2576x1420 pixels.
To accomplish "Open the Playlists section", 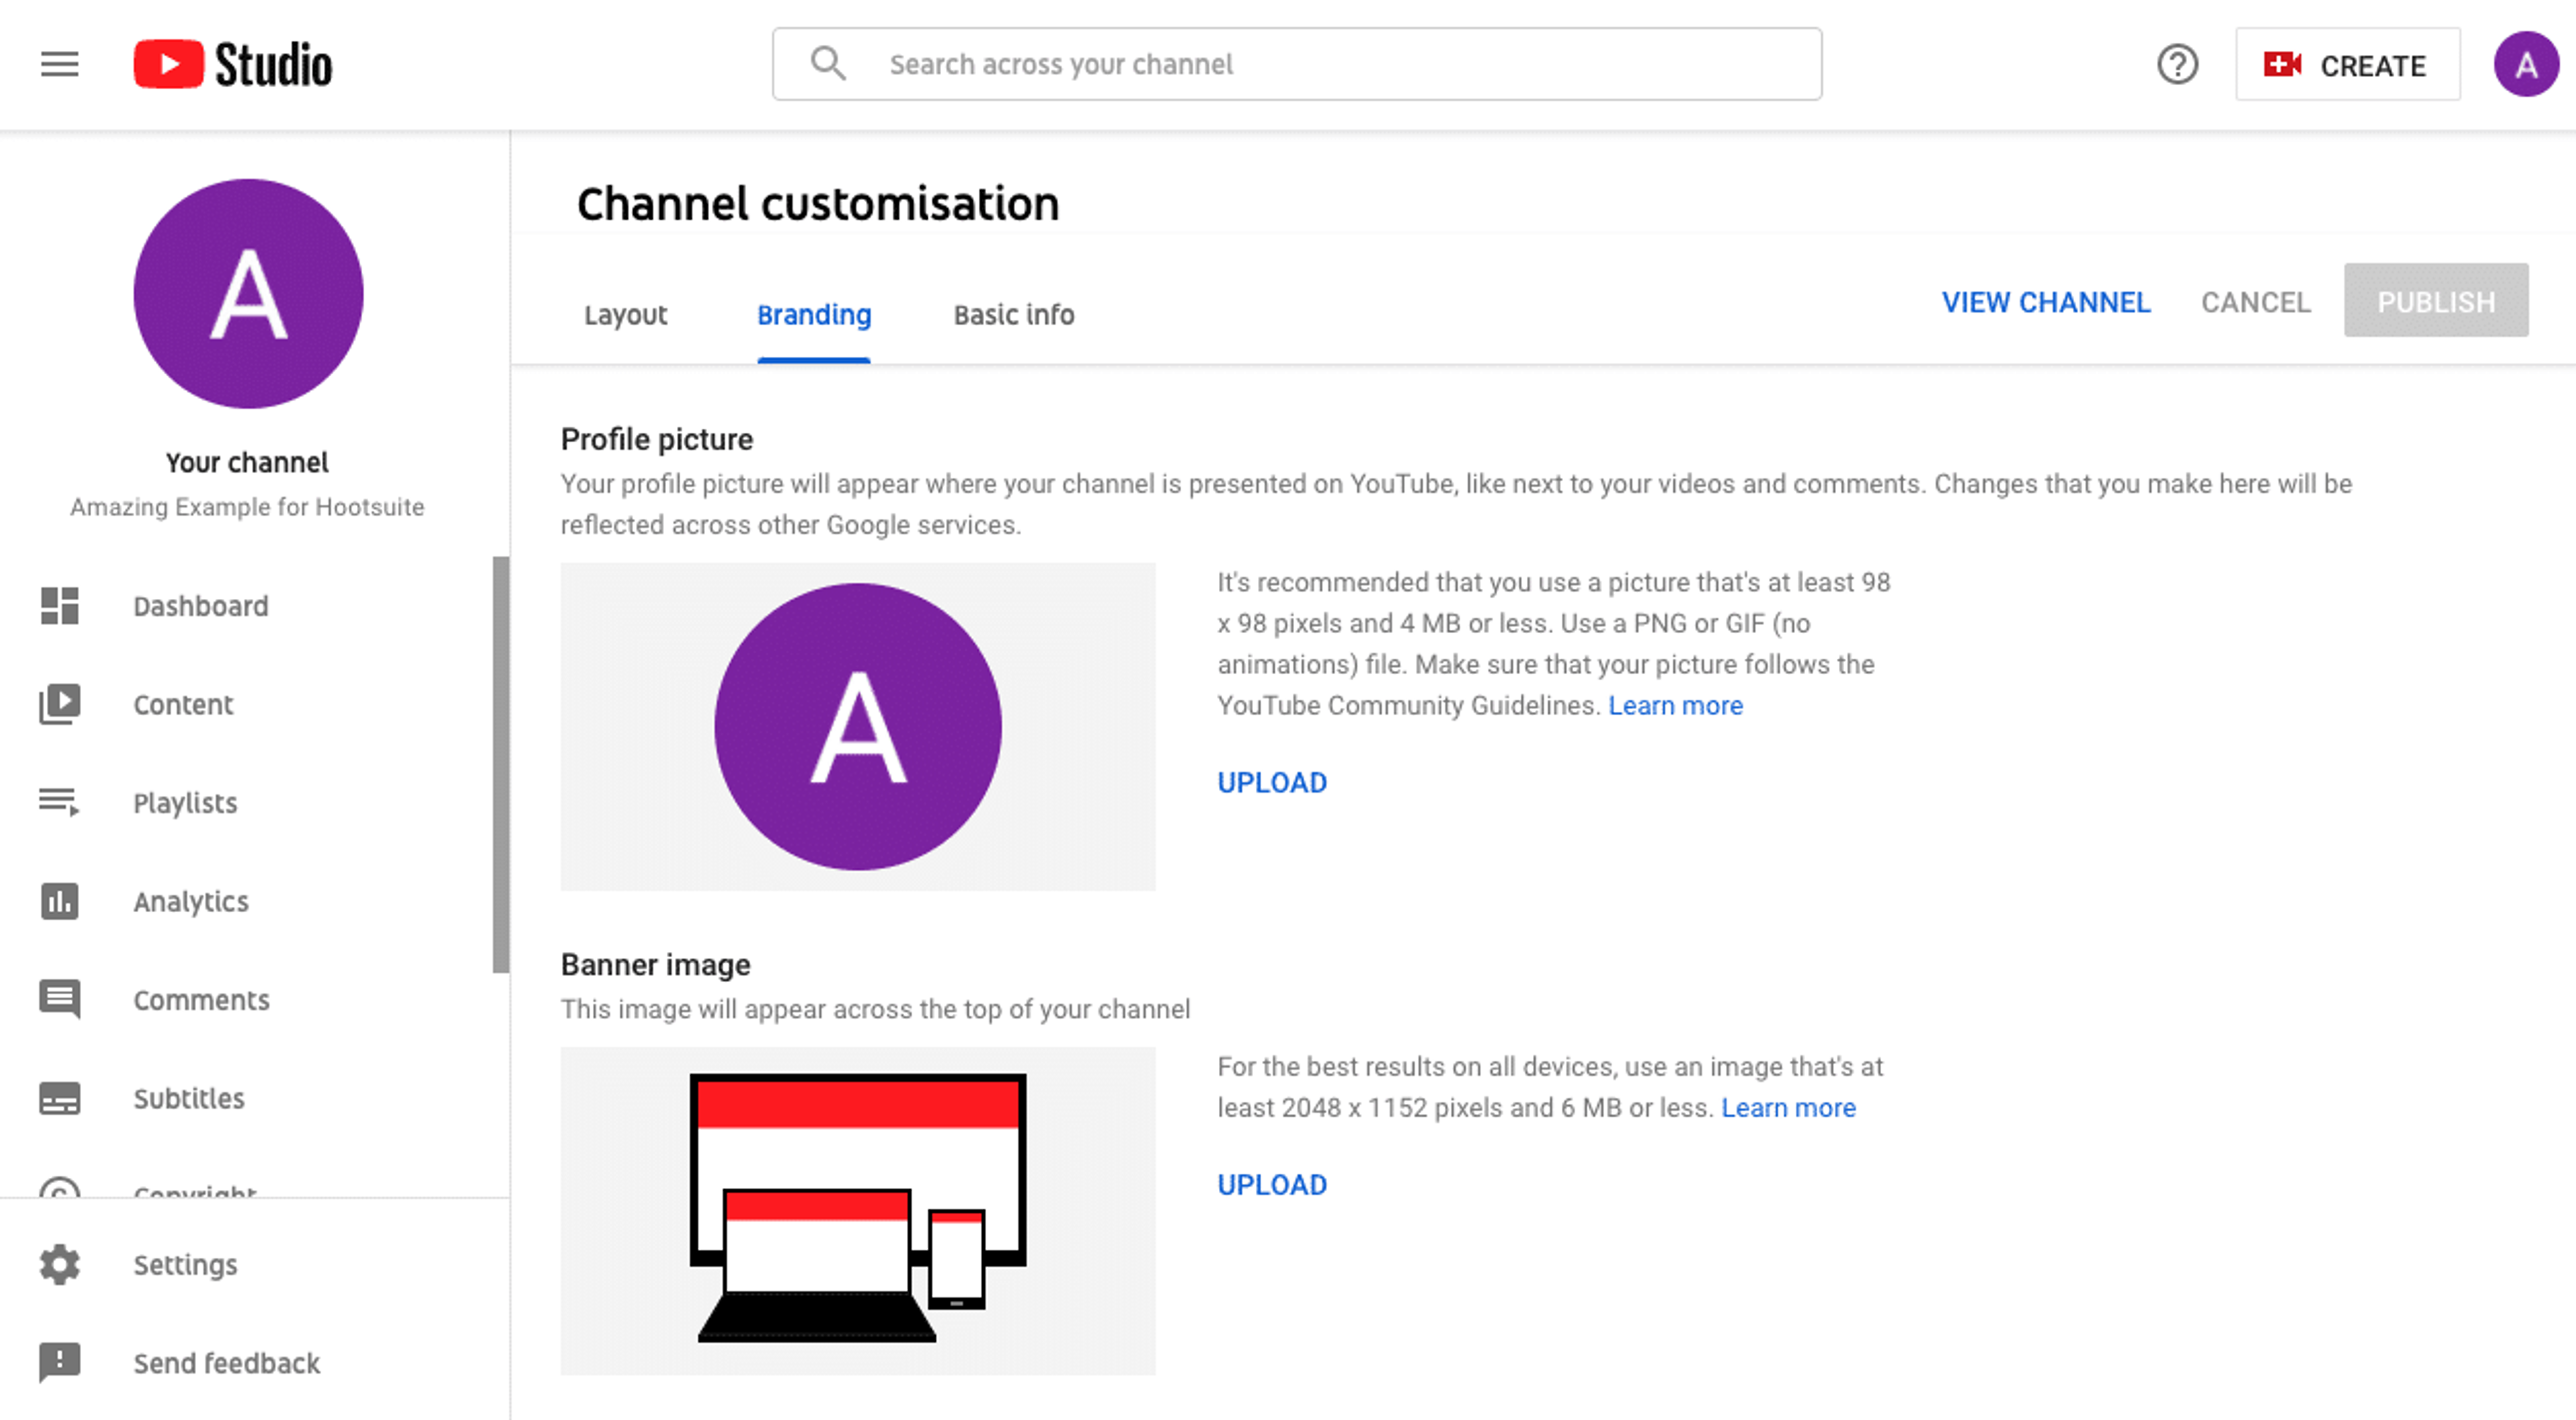I will click(x=59, y=802).
